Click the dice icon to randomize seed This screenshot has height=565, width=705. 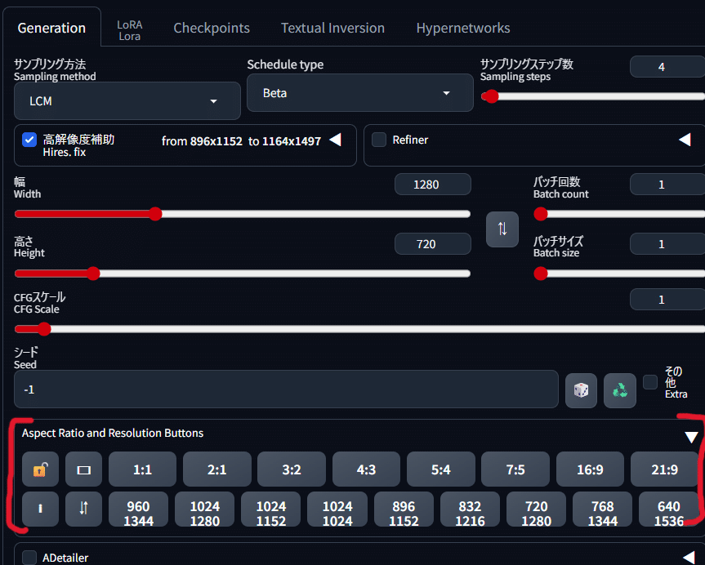click(x=581, y=390)
